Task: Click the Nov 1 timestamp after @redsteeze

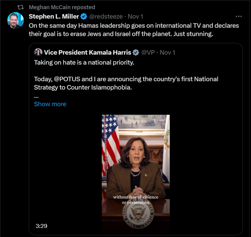Action: tap(135, 16)
